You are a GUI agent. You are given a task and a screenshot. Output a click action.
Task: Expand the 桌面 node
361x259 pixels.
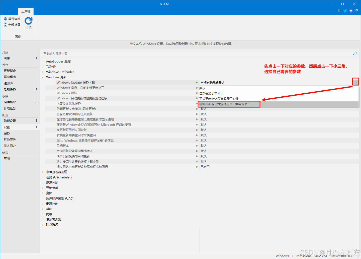coord(43,193)
